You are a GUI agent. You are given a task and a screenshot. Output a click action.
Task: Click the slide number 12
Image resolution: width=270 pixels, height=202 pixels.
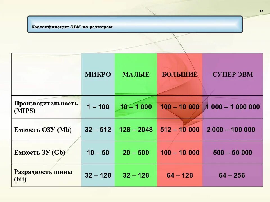click(261, 11)
